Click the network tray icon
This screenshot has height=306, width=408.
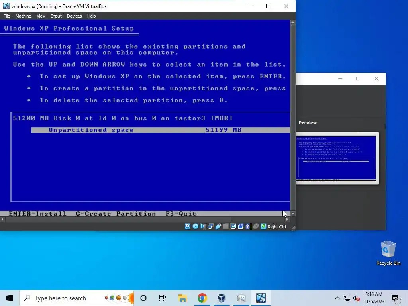tap(347, 298)
